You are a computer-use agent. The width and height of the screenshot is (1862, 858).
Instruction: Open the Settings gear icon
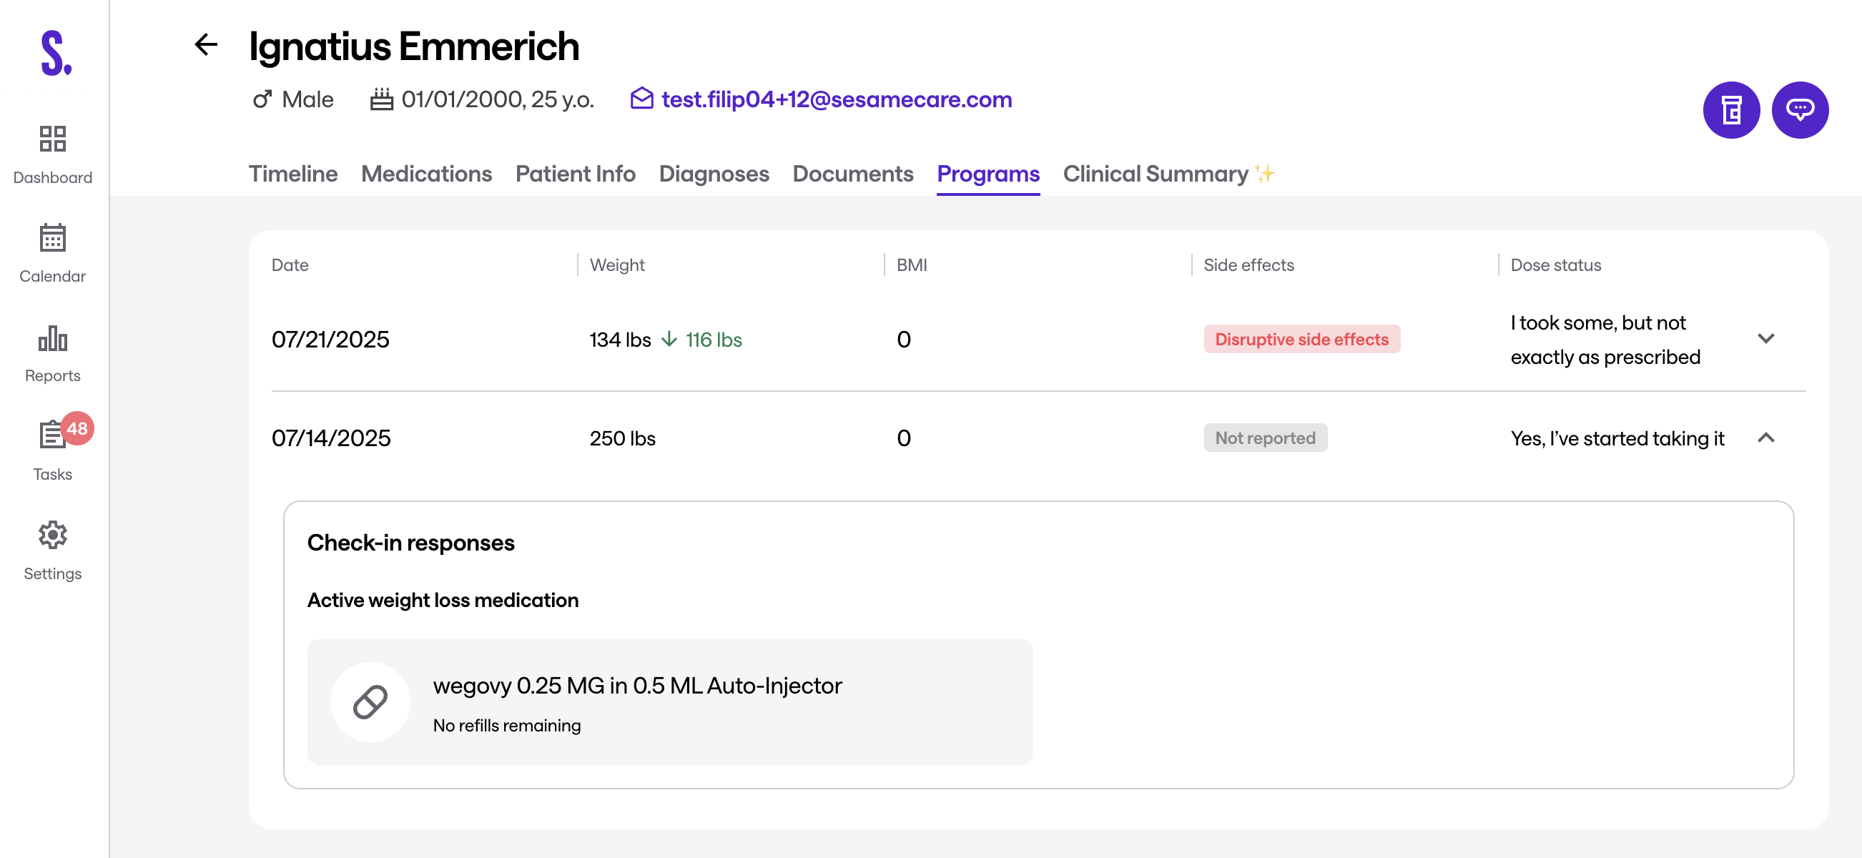(x=53, y=535)
